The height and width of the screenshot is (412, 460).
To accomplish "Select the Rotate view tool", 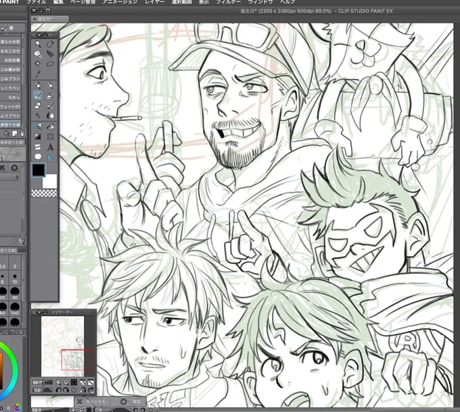I will point(50,44).
